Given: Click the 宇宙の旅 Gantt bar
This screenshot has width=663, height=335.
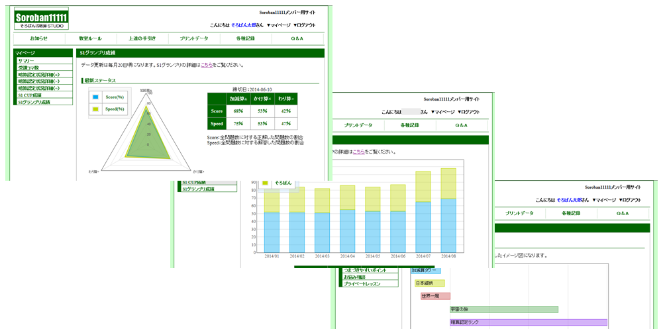Looking at the screenshot, I should (x=503, y=309).
